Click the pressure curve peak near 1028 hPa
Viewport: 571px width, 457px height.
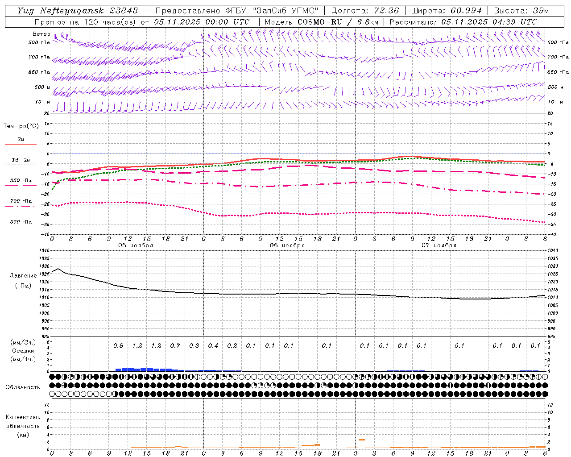tap(58, 268)
